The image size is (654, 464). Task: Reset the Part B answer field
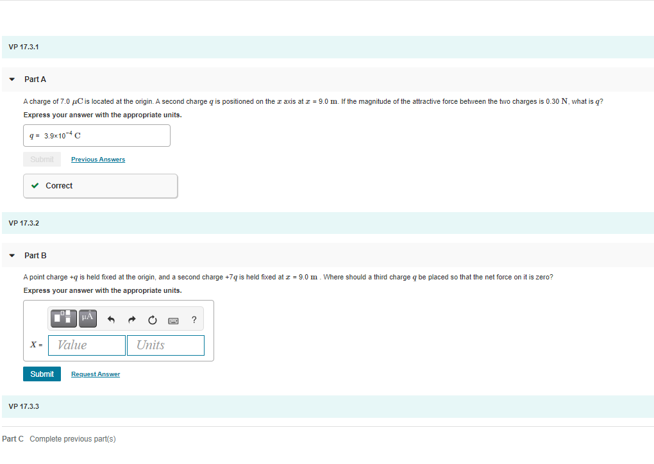(152, 320)
